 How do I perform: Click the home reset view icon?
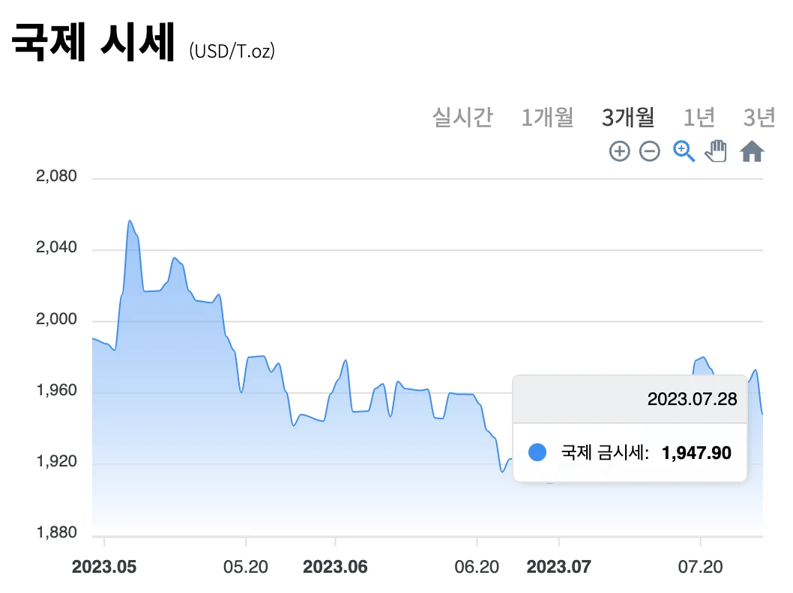coord(752,151)
